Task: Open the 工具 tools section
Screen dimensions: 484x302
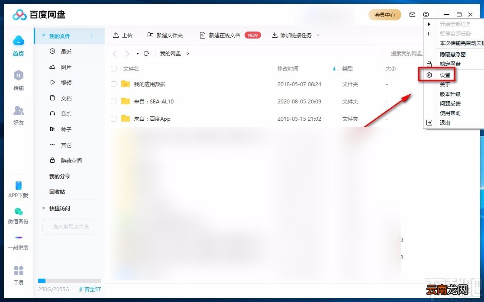Action: (x=19, y=275)
